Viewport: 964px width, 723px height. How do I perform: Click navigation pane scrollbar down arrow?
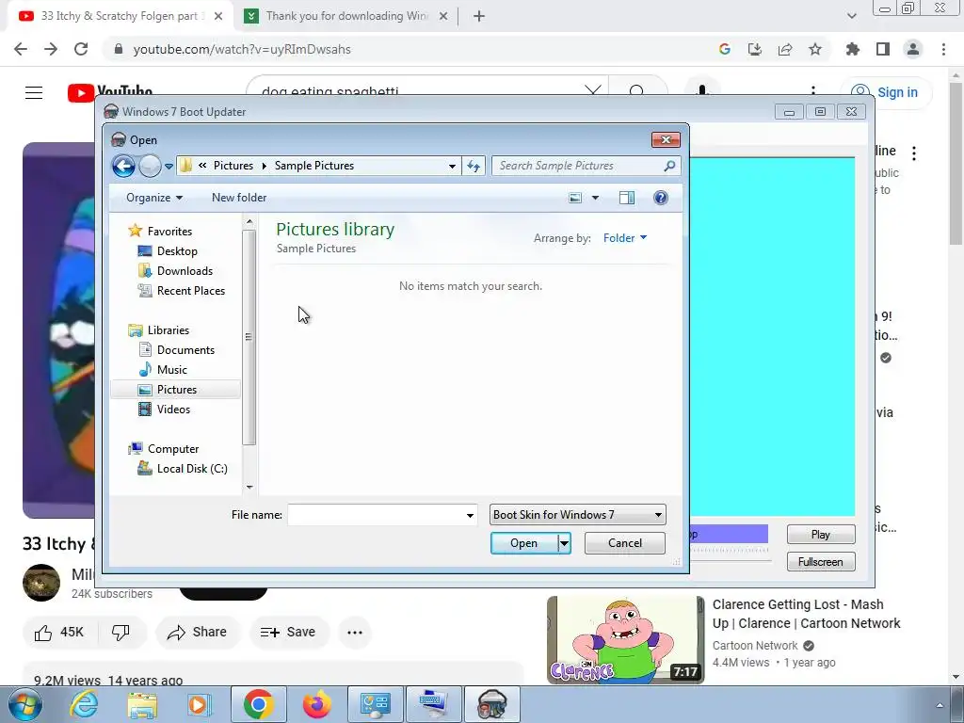249,487
